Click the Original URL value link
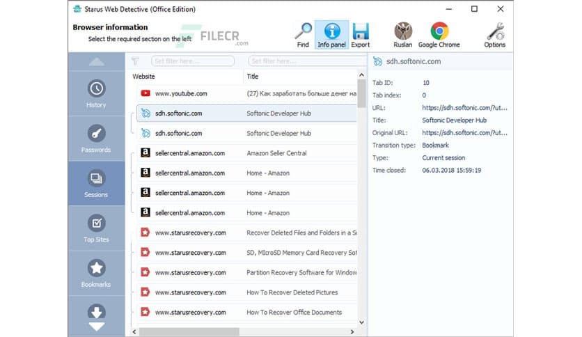Viewport: 582px width, 337px height. click(465, 132)
